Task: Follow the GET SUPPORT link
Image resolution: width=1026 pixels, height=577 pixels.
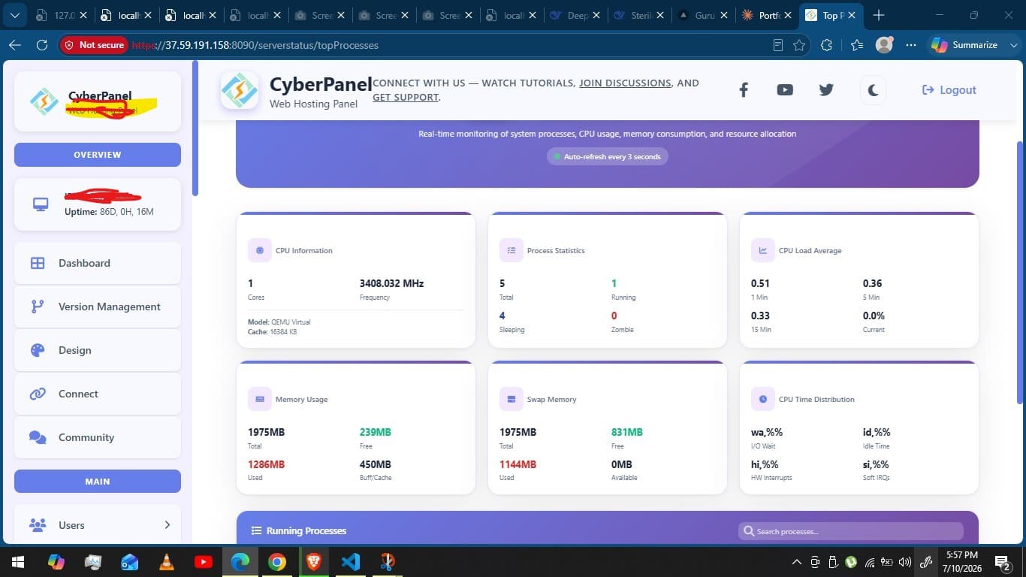Action: (406, 97)
